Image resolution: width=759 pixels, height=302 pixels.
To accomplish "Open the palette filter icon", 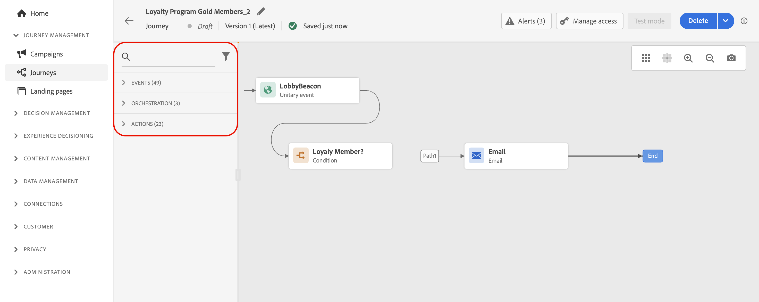I will point(226,56).
